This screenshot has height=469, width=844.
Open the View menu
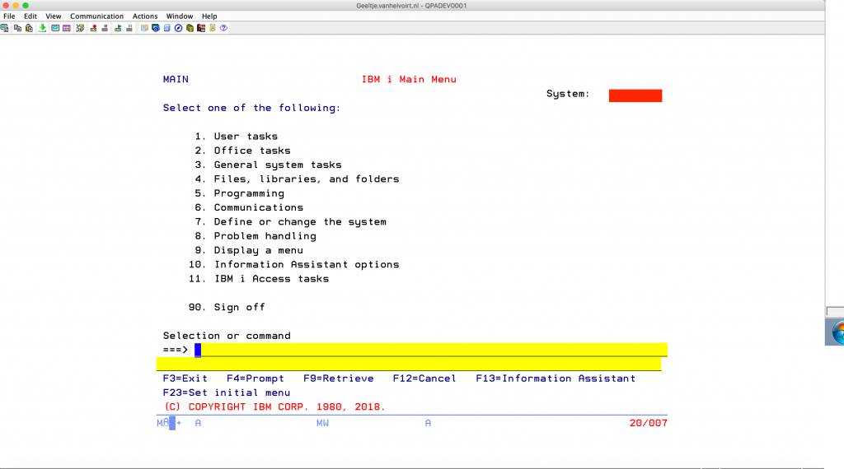(x=54, y=16)
